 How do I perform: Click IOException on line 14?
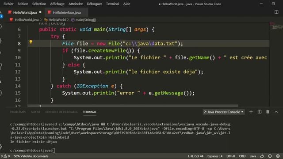tap(92, 86)
